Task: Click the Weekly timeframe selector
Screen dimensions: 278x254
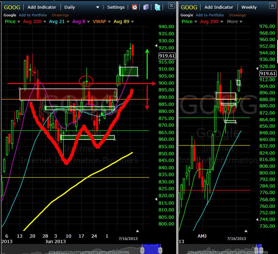Action: tap(249, 7)
